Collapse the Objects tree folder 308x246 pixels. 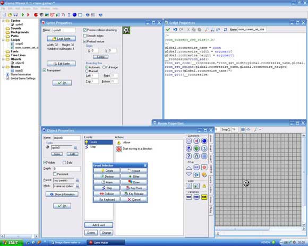pos(3,59)
